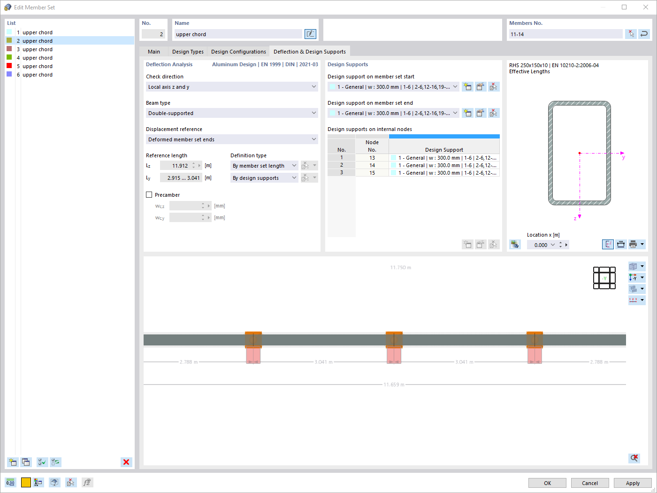Switch to the Design Configurations tab
Image resolution: width=657 pixels, height=493 pixels.
click(x=238, y=52)
